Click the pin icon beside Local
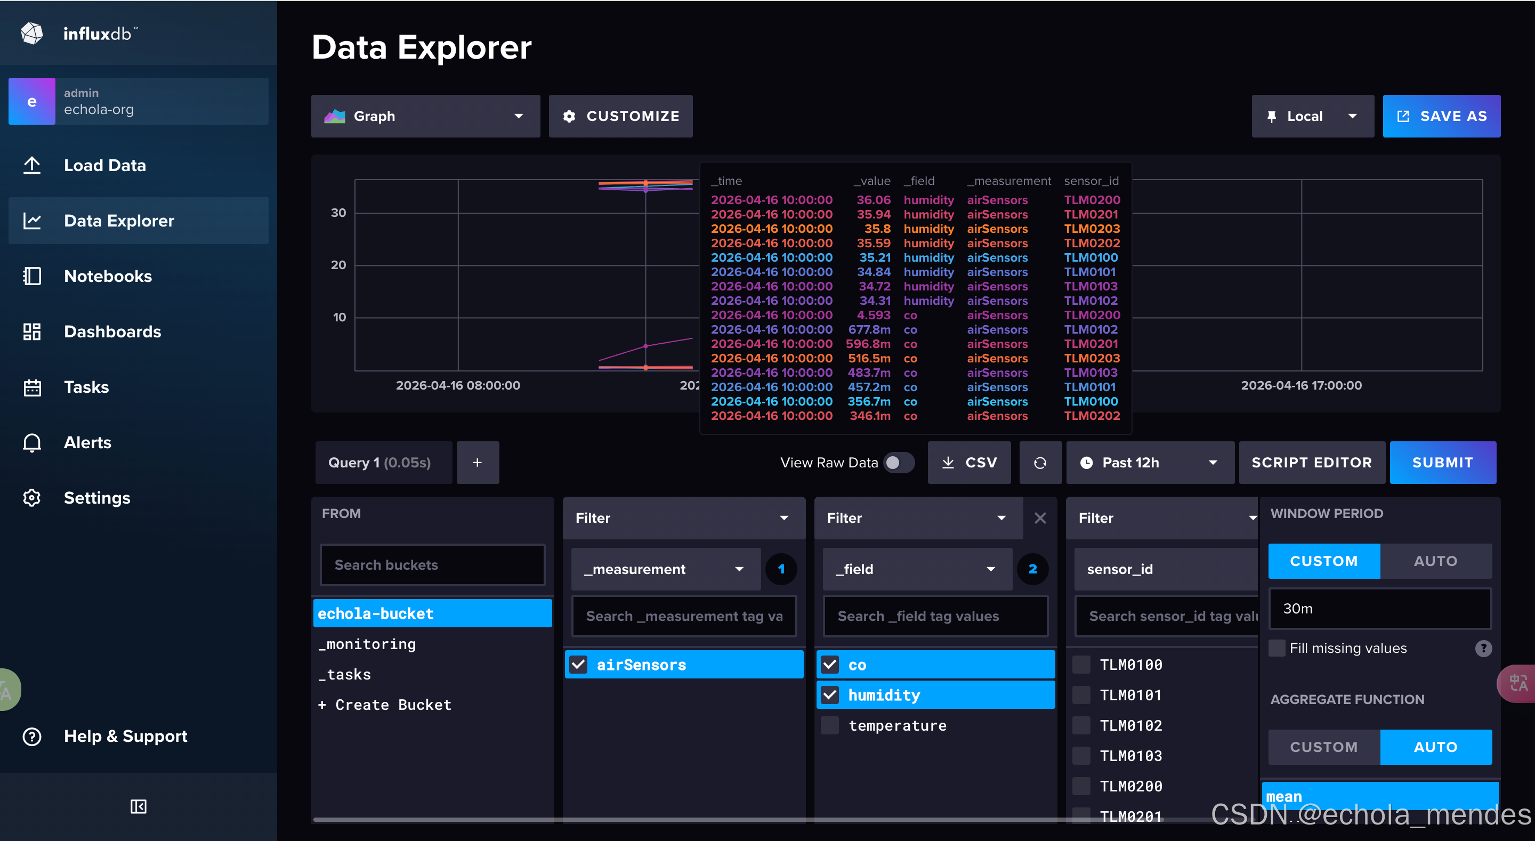1535x841 pixels. click(x=1272, y=116)
